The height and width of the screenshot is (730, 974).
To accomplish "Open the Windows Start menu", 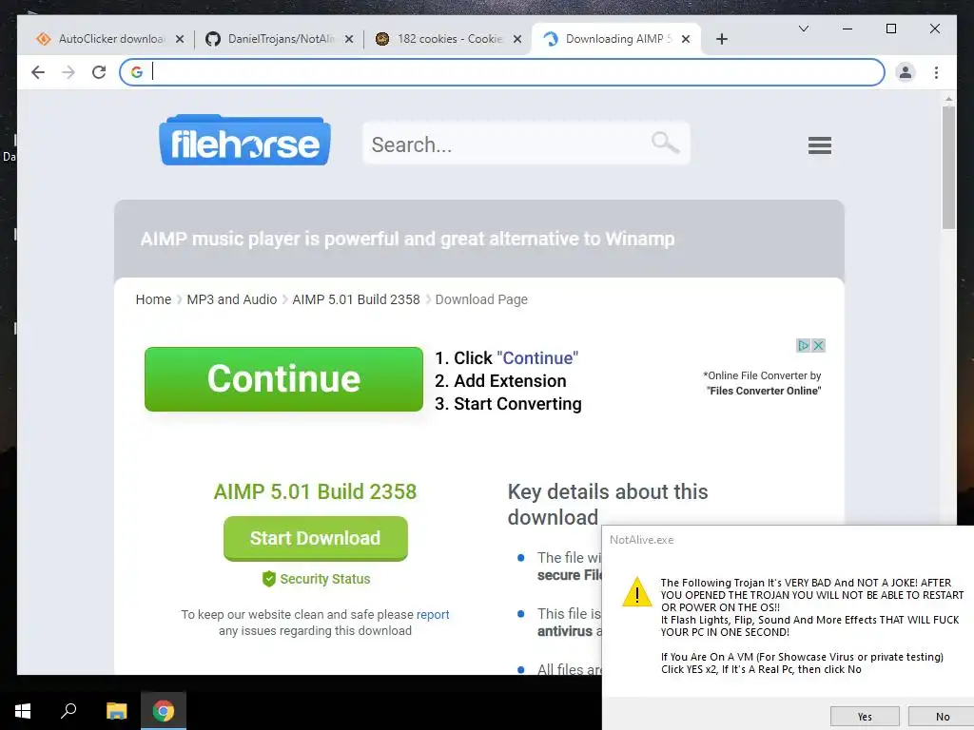I will click(x=23, y=711).
